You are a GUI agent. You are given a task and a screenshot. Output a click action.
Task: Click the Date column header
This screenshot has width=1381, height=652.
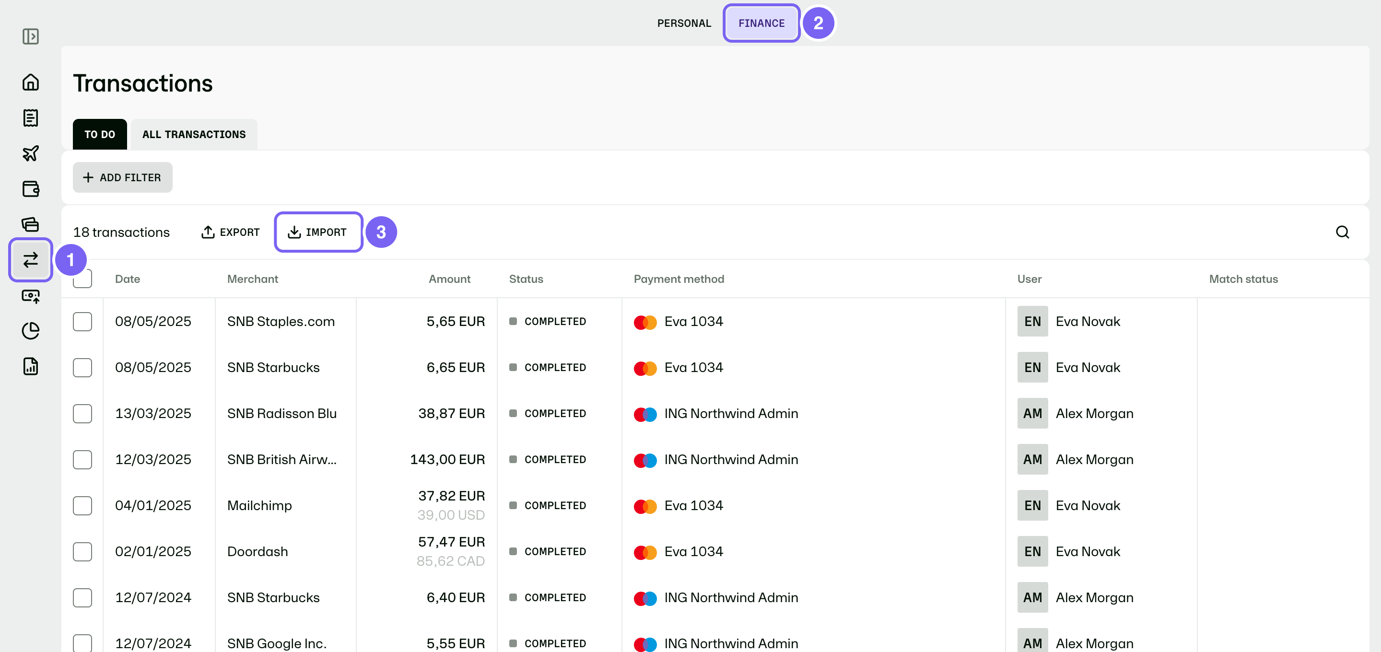pyautogui.click(x=128, y=279)
